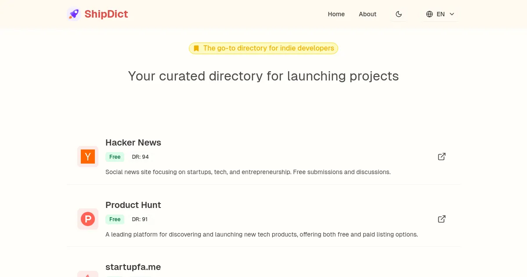The width and height of the screenshot is (527, 277).
Task: Click the Hacker News description text
Action: (x=248, y=172)
